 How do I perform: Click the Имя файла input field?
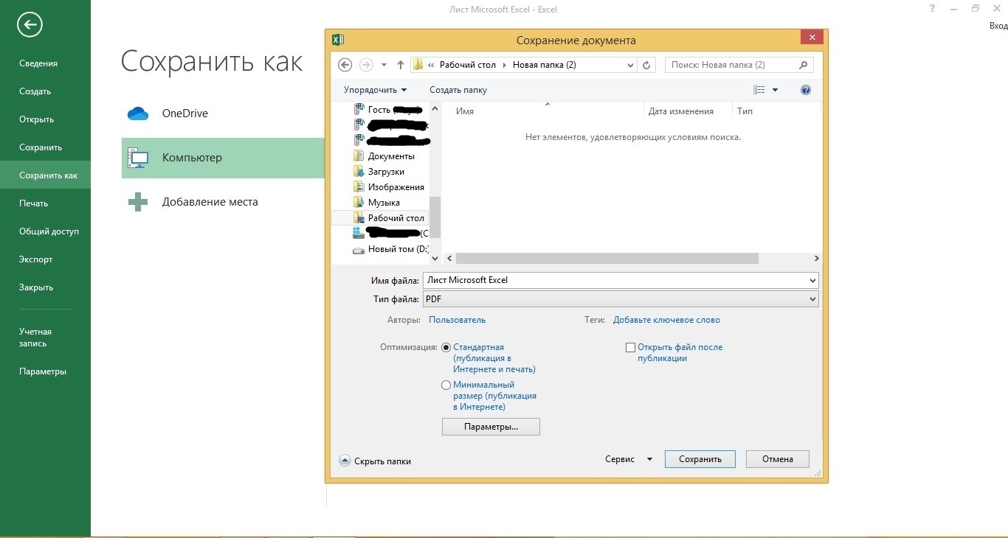point(616,280)
